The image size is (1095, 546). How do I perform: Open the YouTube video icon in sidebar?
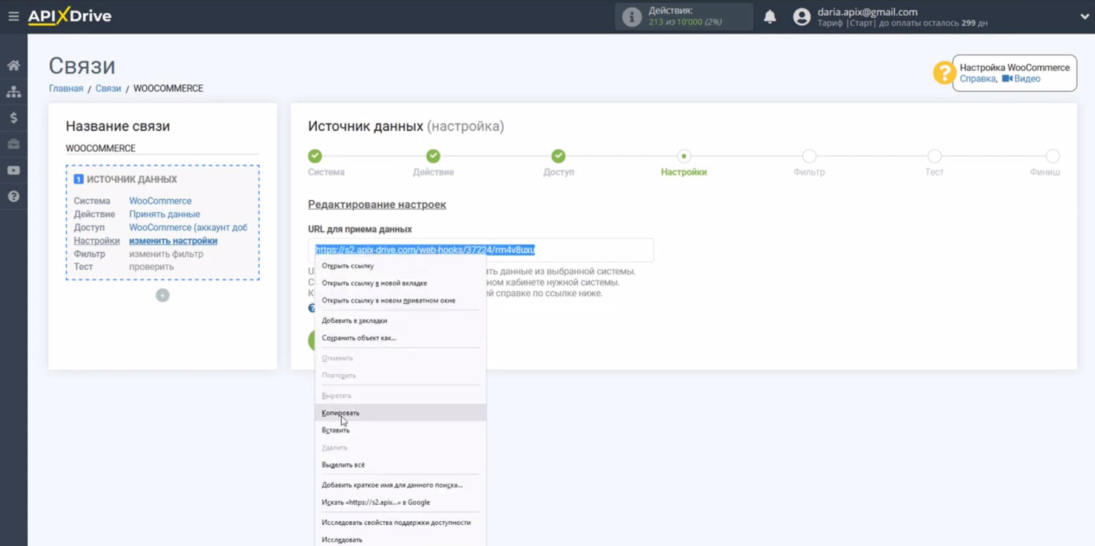(x=13, y=171)
